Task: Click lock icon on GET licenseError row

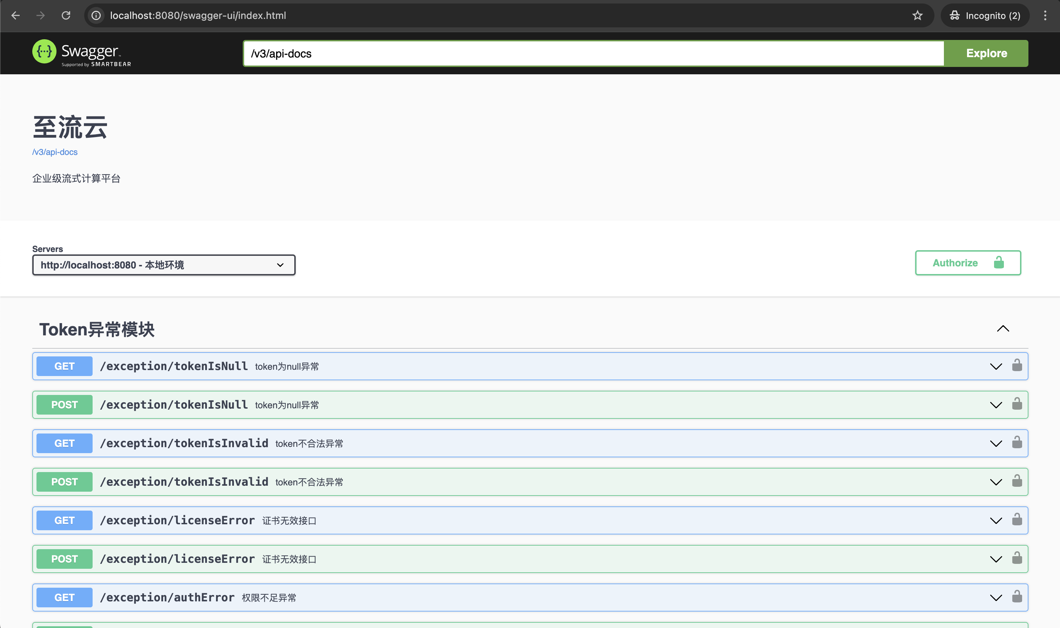Action: click(1017, 520)
